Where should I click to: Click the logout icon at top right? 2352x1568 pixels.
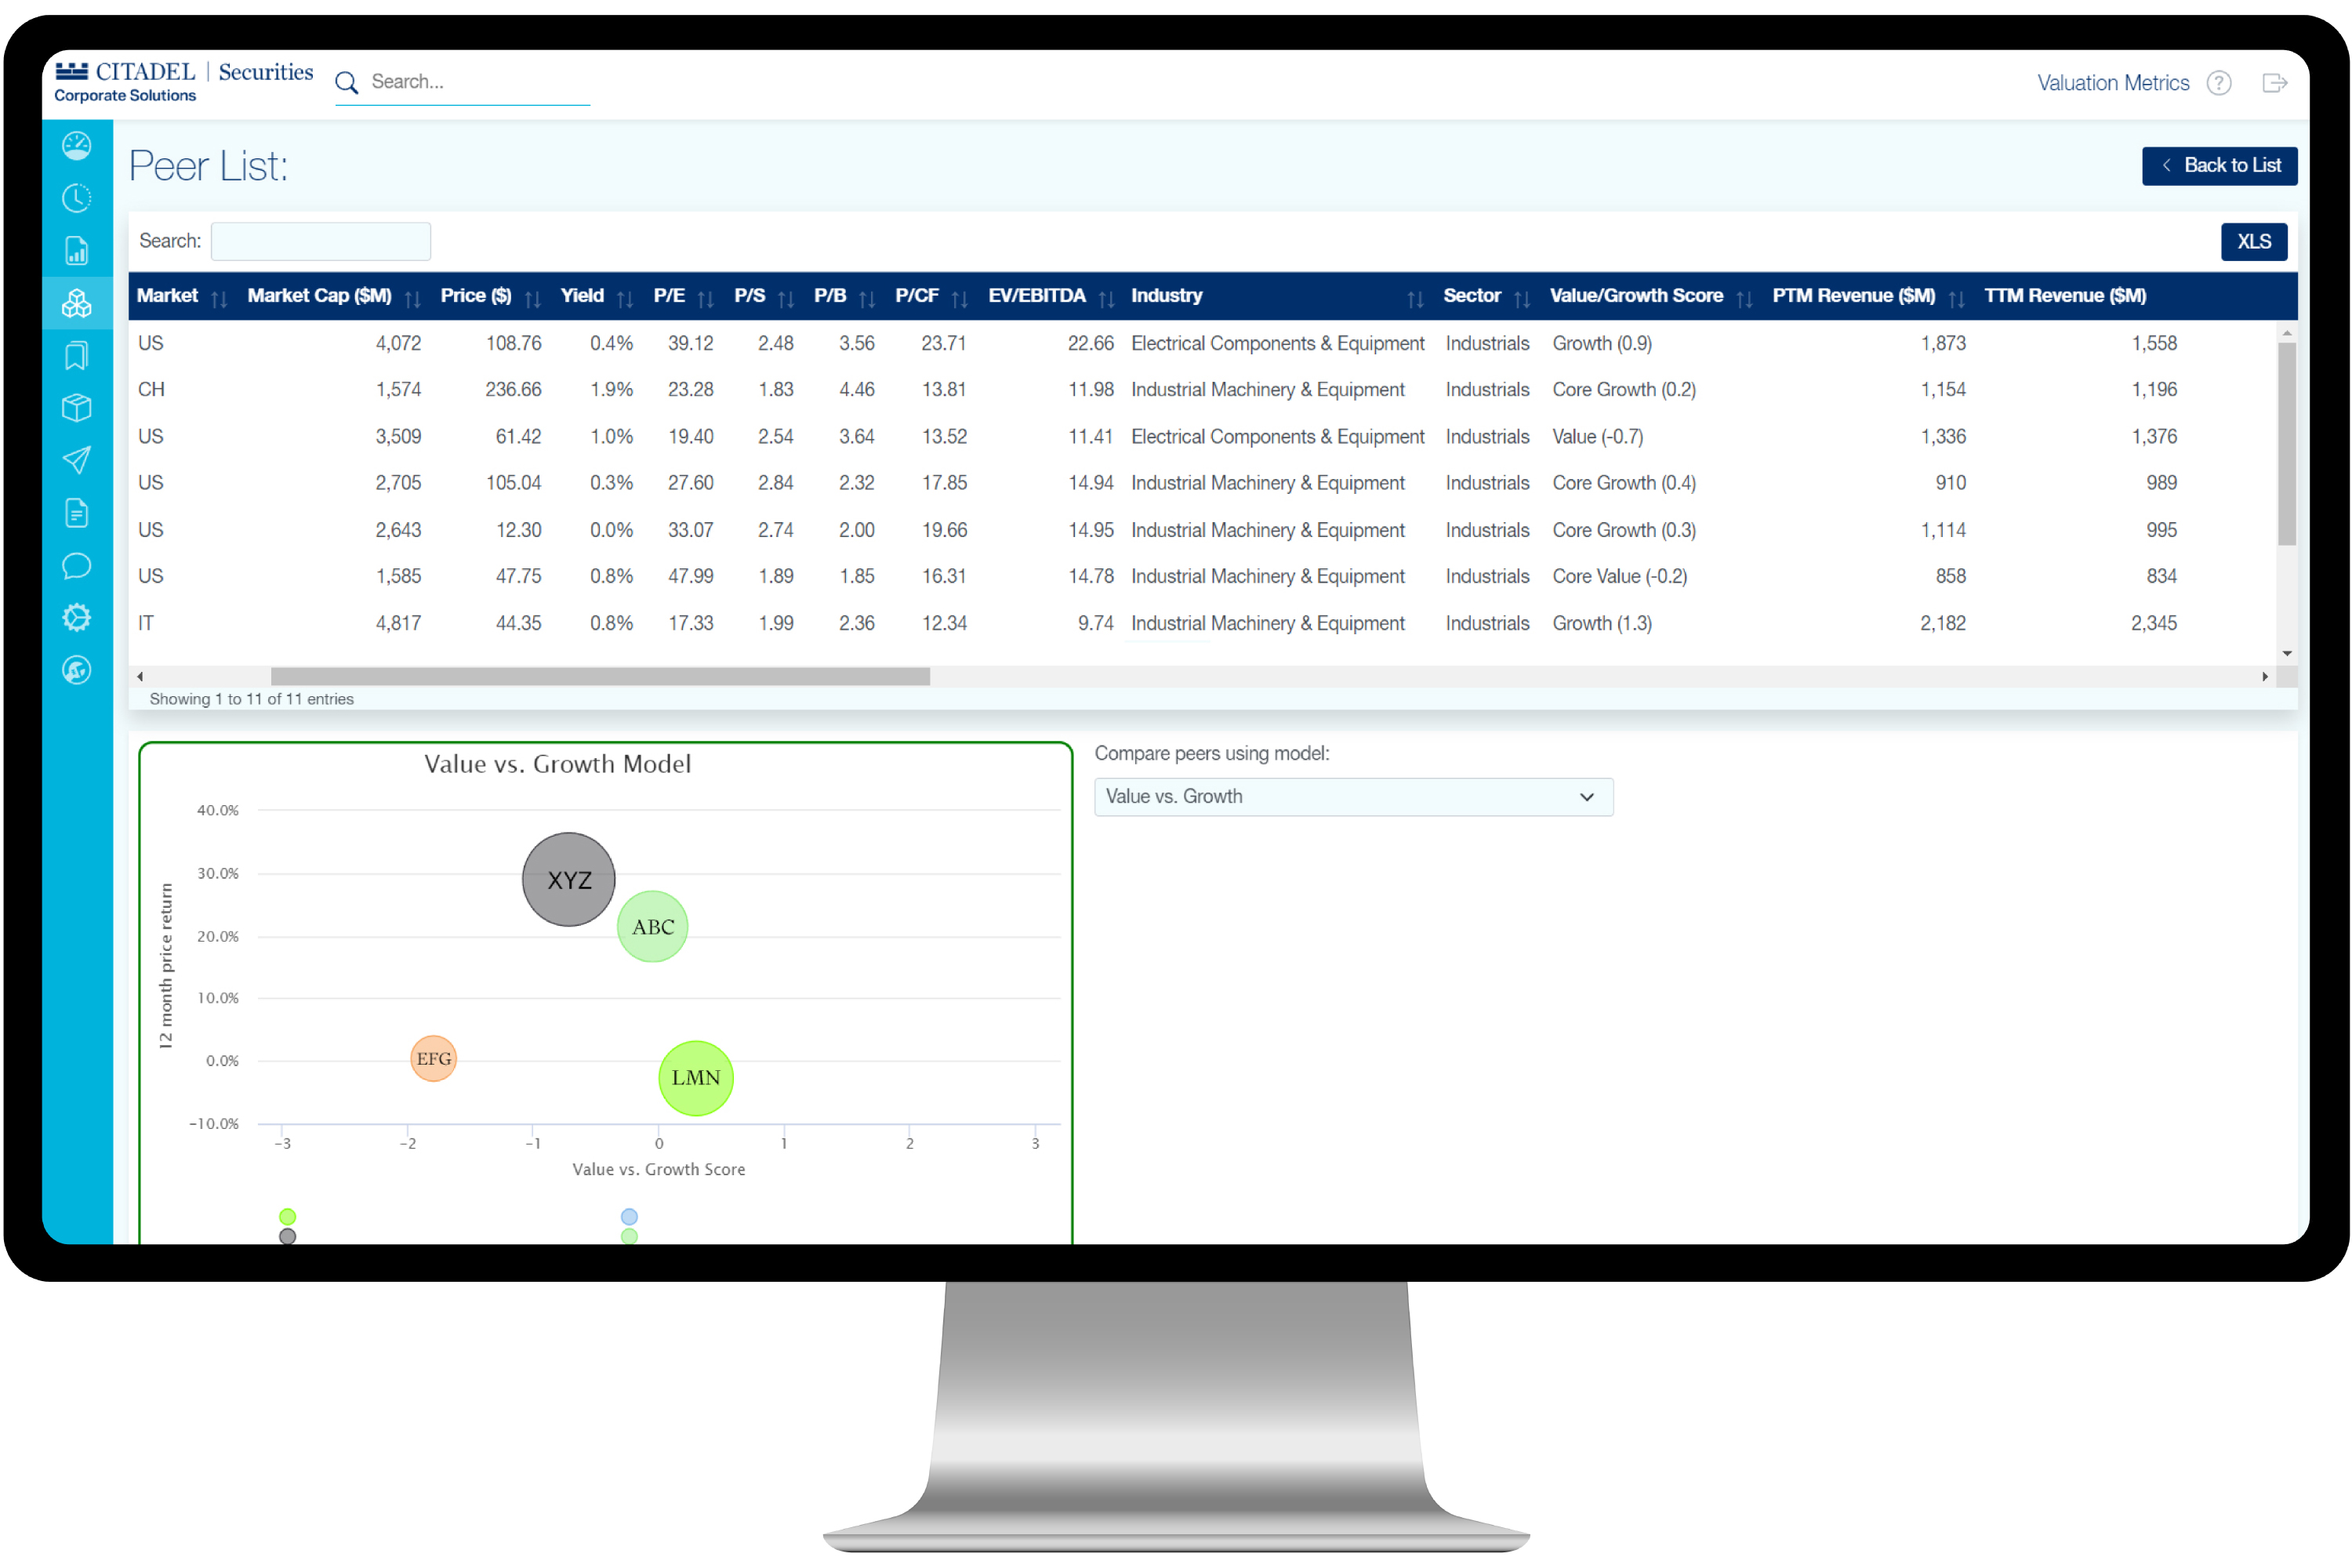pos(2275,83)
